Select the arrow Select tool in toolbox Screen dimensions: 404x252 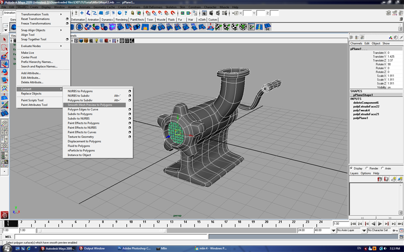4,39
